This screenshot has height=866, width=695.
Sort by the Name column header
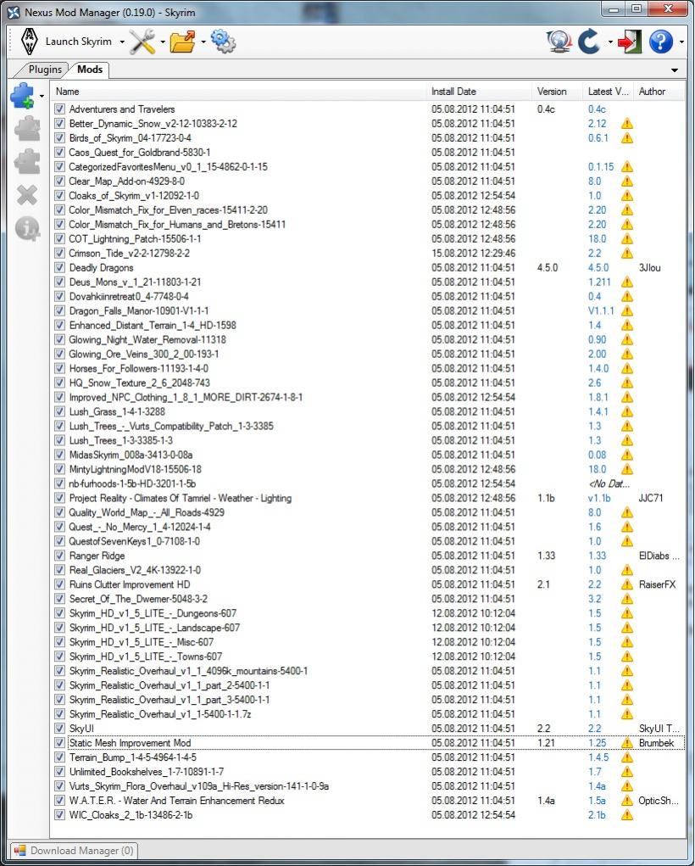click(238, 92)
